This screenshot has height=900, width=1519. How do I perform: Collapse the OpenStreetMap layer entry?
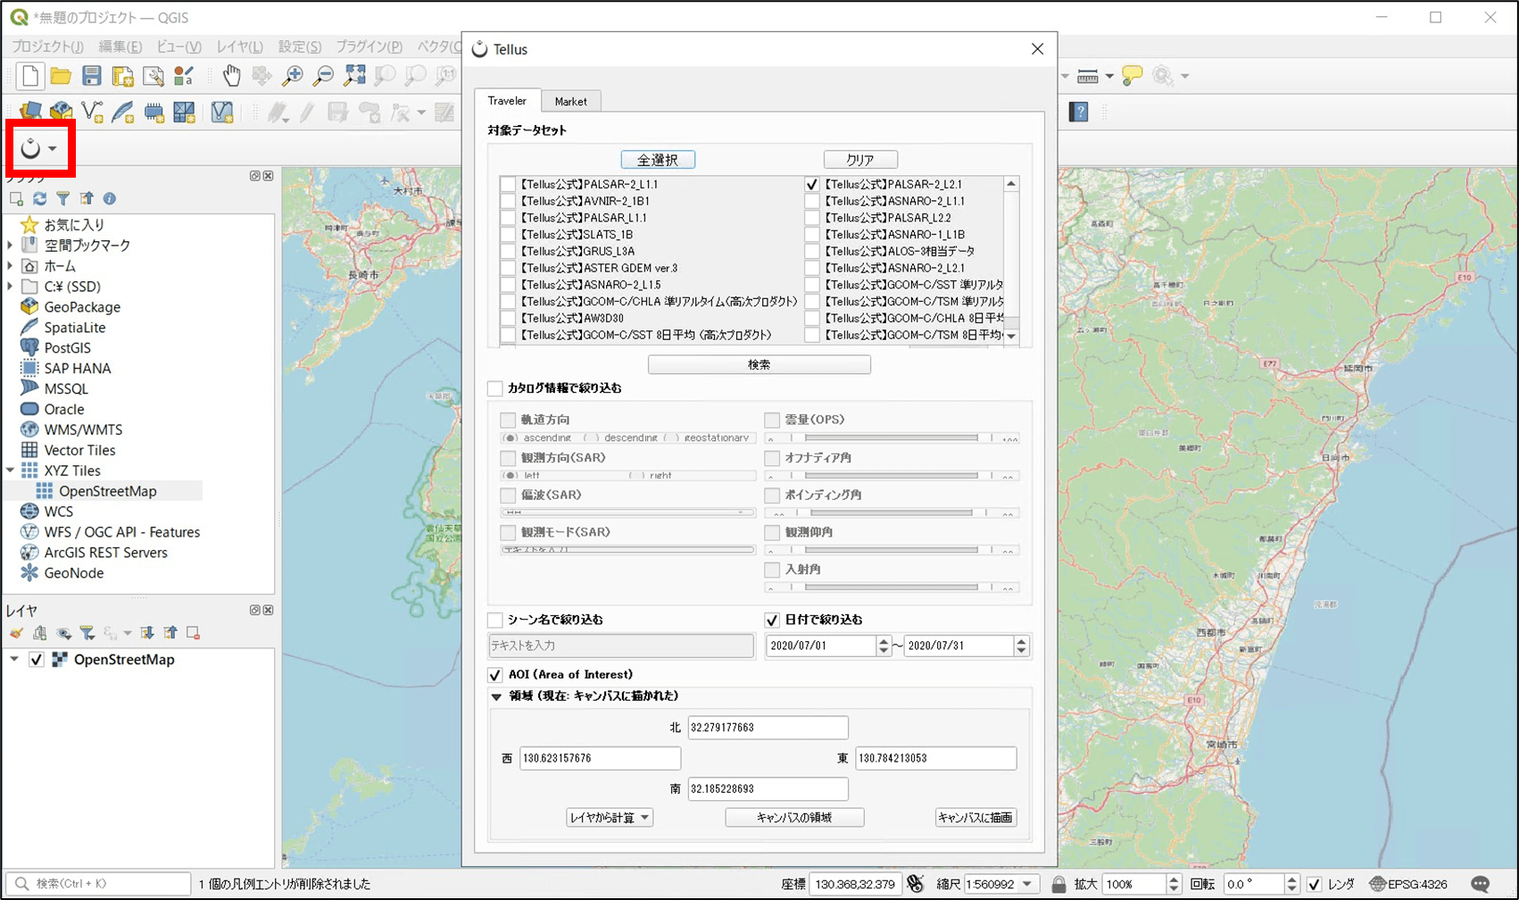coord(14,660)
